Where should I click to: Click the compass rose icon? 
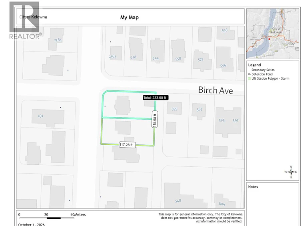[291, 172]
